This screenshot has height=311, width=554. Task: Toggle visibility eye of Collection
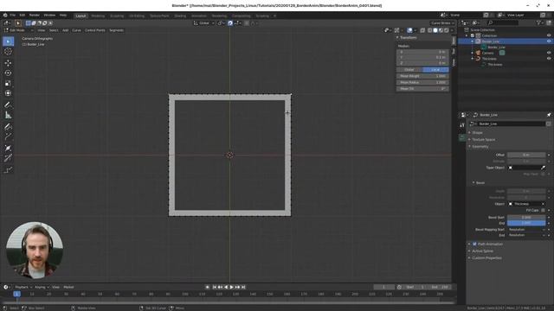point(549,35)
